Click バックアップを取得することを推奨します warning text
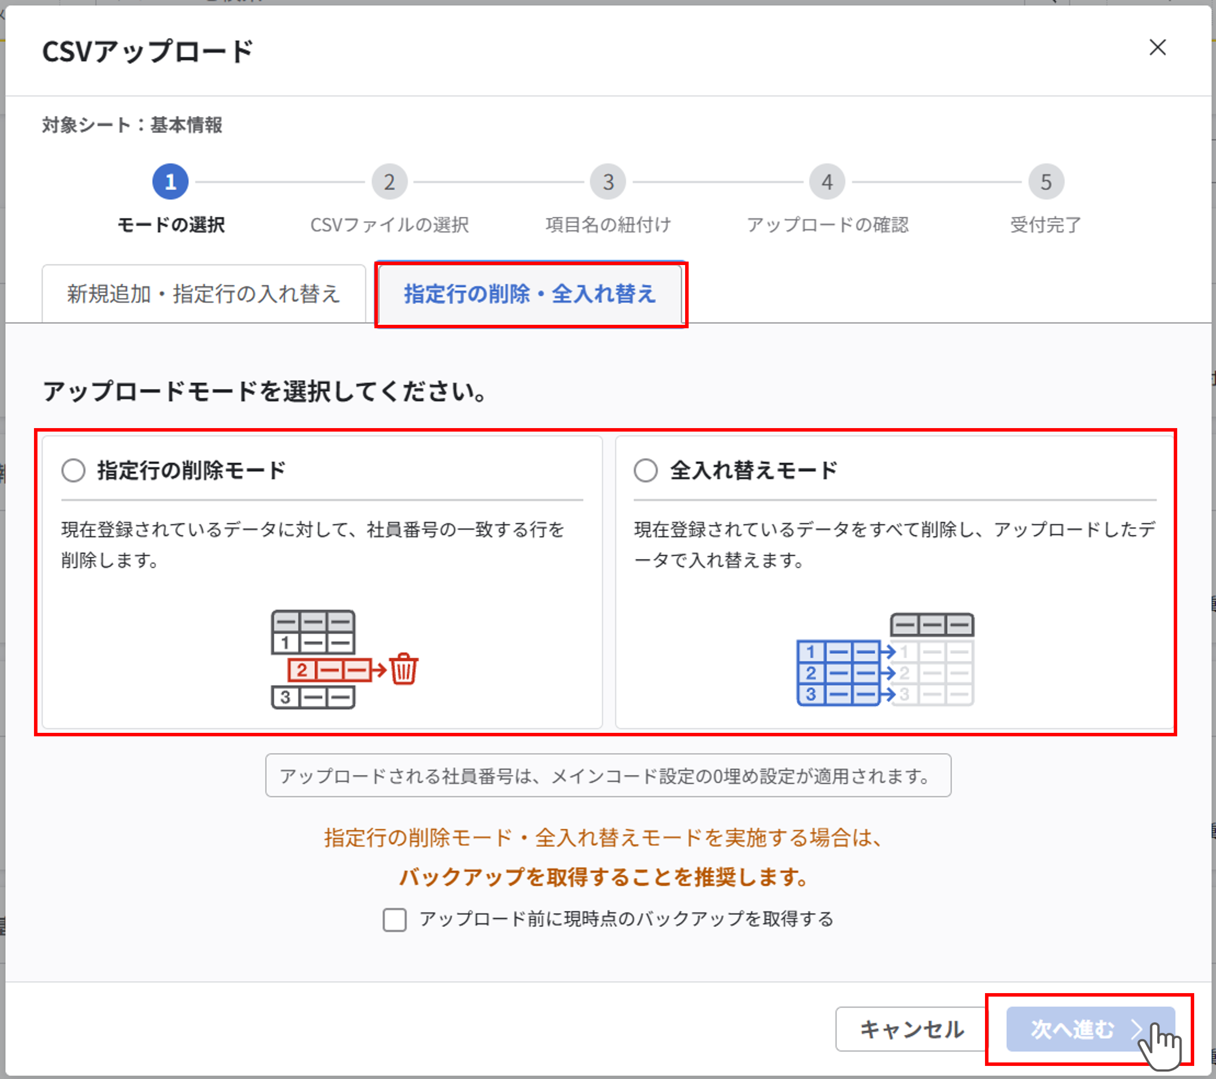Image resolution: width=1216 pixels, height=1079 pixels. click(x=605, y=877)
